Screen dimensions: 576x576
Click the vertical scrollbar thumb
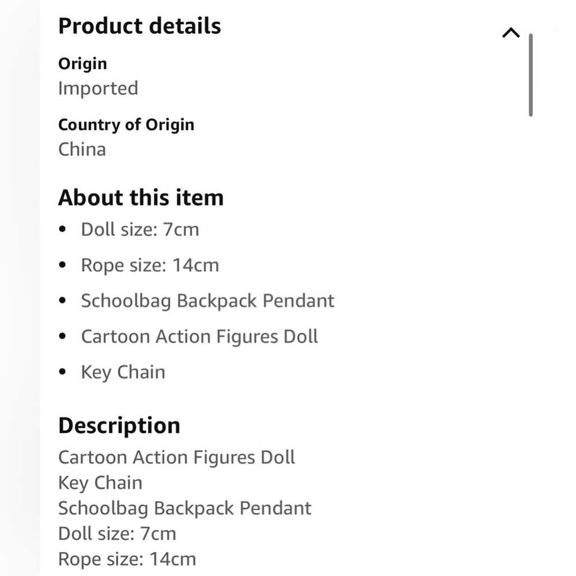coord(530,75)
